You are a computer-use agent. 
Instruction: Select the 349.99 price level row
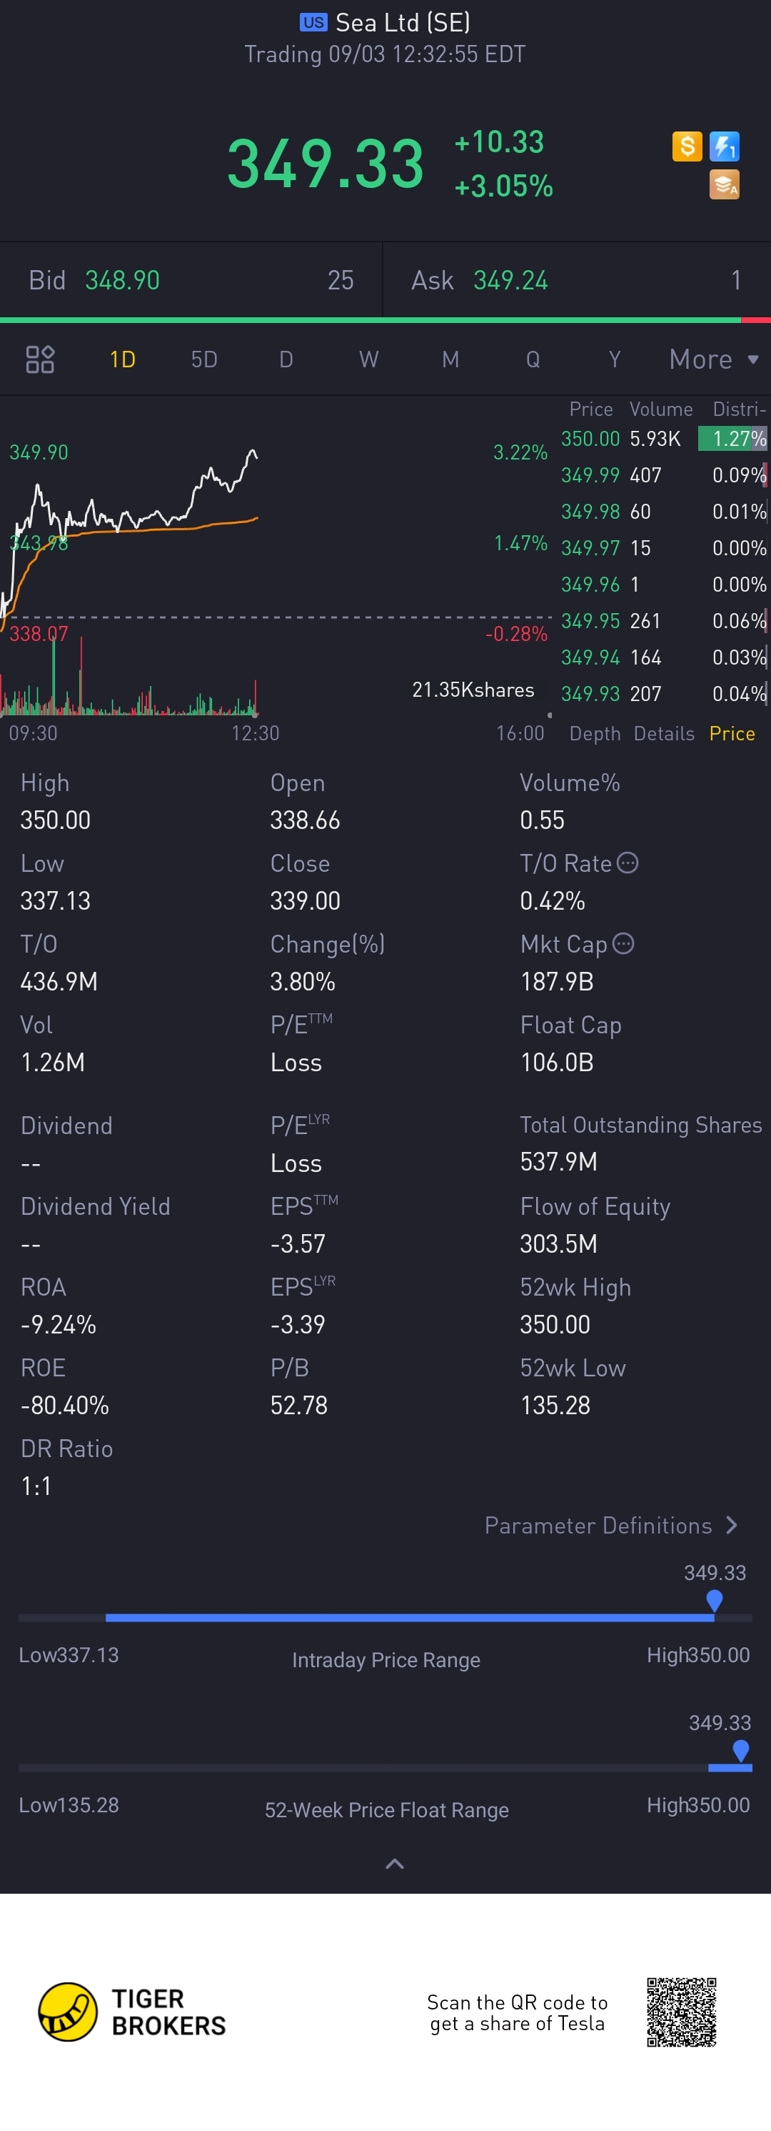coord(664,475)
